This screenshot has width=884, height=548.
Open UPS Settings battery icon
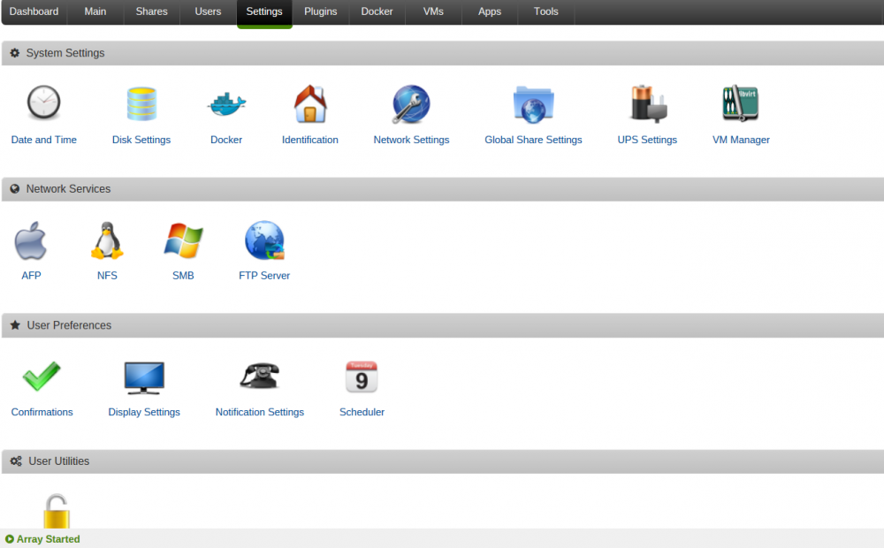click(x=648, y=103)
